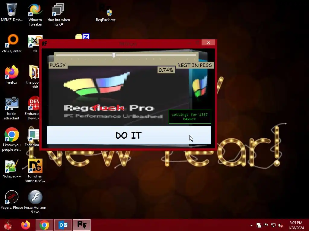Open 'that but when its c#' shortcut
Image resolution: width=309 pixels, height=231 pixels.
point(59,14)
